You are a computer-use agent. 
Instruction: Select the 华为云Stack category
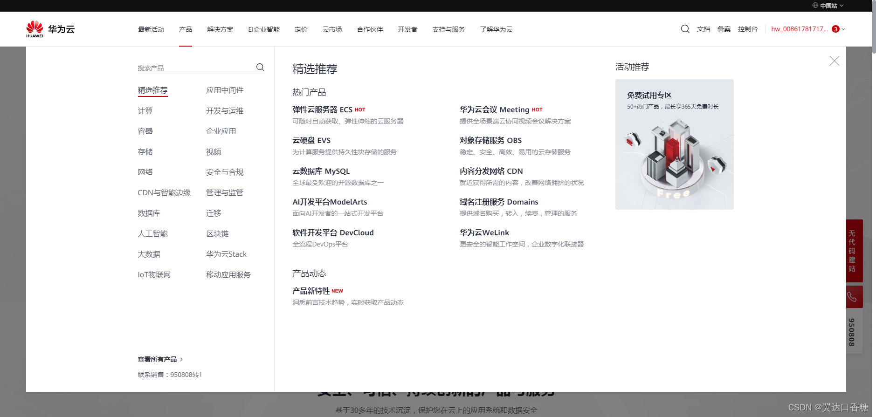pyautogui.click(x=226, y=254)
